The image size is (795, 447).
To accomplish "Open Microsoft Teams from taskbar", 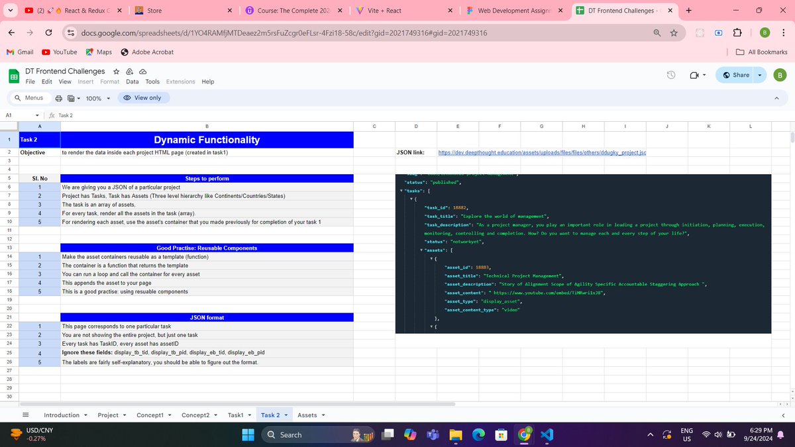I will tap(432, 434).
